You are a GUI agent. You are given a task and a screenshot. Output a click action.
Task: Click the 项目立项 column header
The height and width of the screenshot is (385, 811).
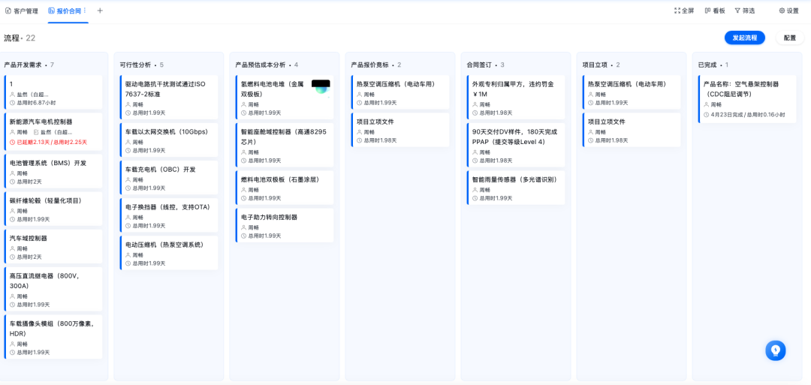tap(601, 65)
